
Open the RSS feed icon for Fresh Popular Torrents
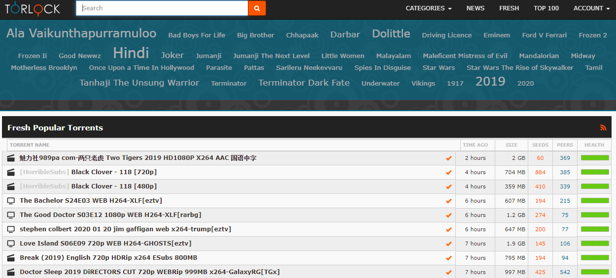(x=603, y=127)
